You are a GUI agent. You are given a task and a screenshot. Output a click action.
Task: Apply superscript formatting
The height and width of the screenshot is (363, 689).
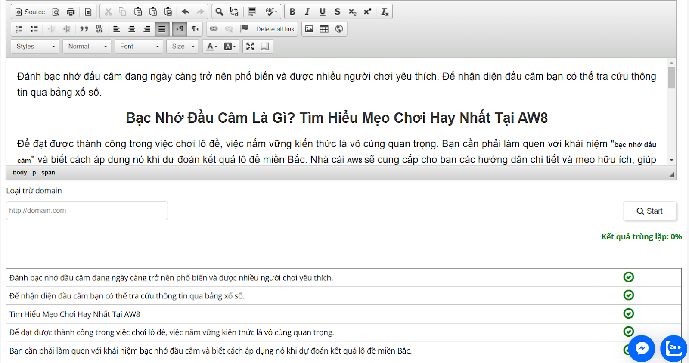[367, 12]
